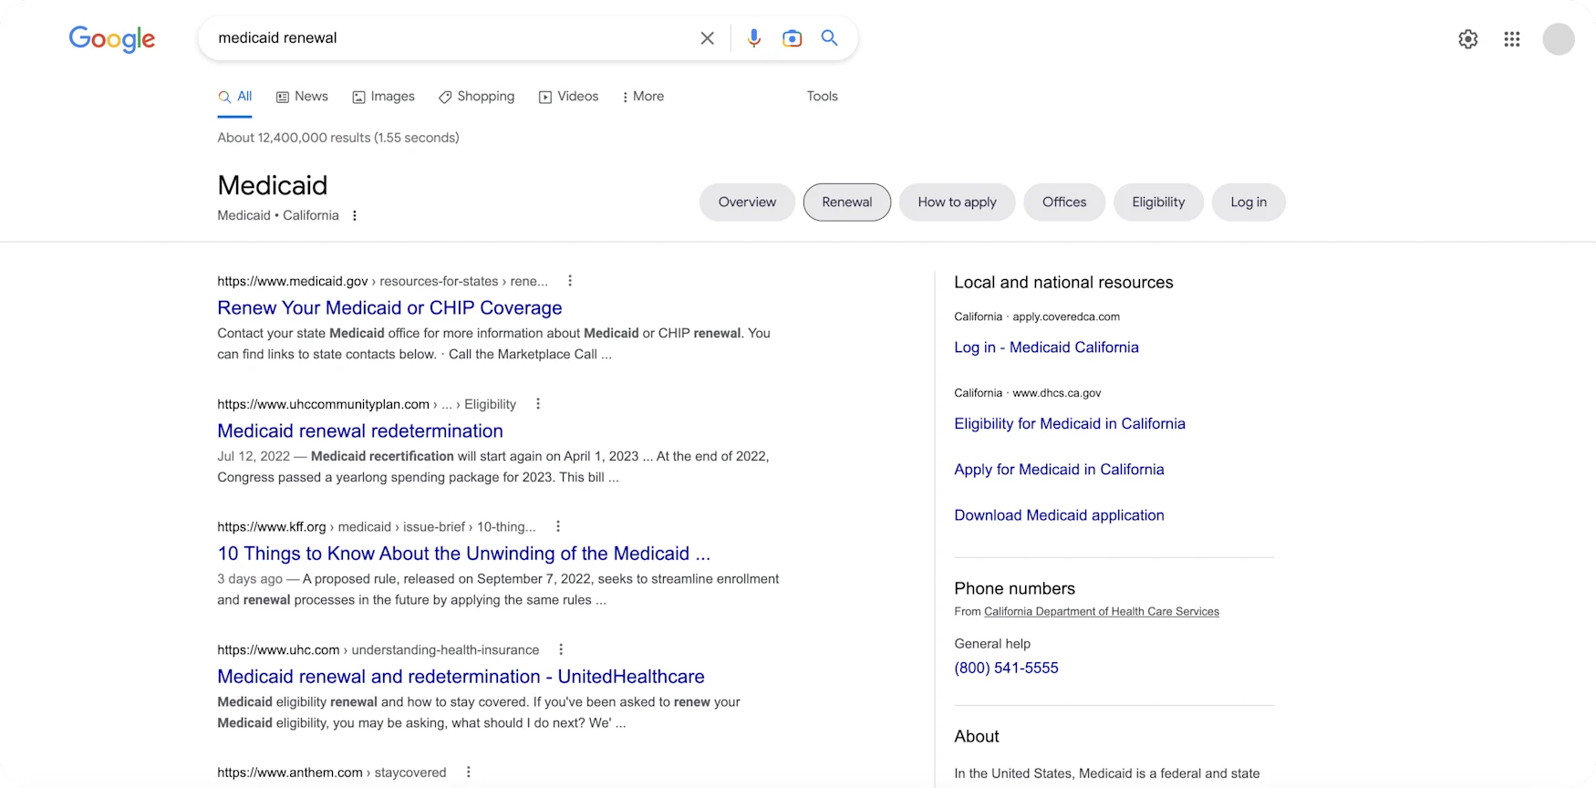
Task: Open the account profile avatar
Action: 1558,39
